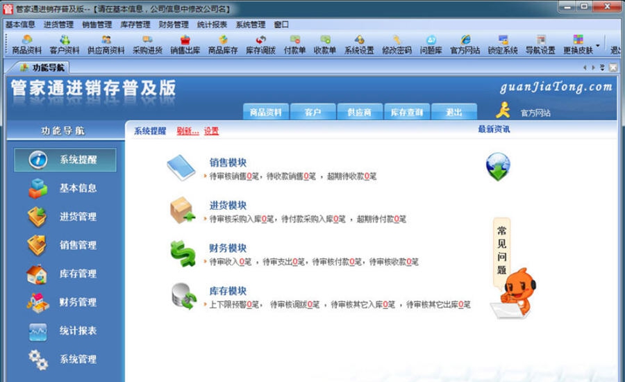Open the 统计报表 menu
Viewport: 625px width, 382px height.
[212, 25]
